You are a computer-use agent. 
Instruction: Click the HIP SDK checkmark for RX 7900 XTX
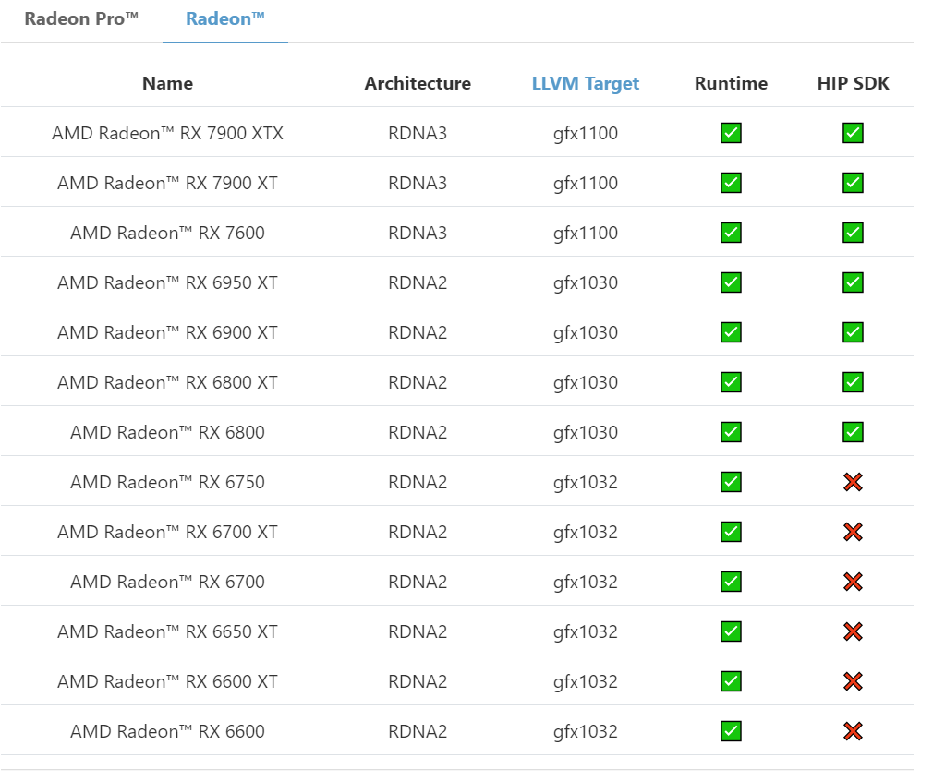point(854,133)
